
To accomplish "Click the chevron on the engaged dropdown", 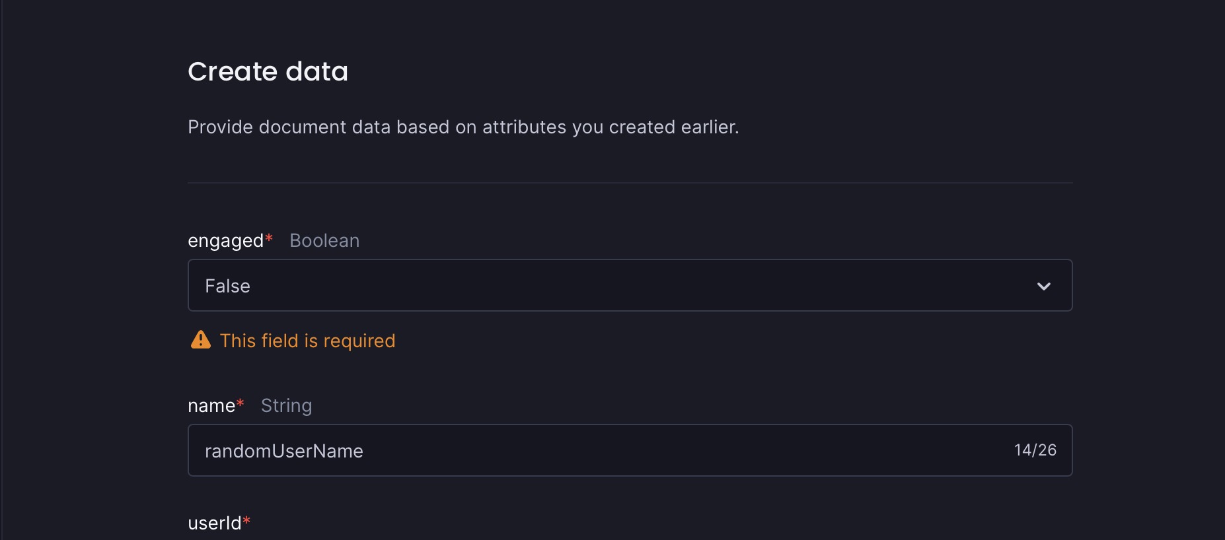I will pos(1044,286).
